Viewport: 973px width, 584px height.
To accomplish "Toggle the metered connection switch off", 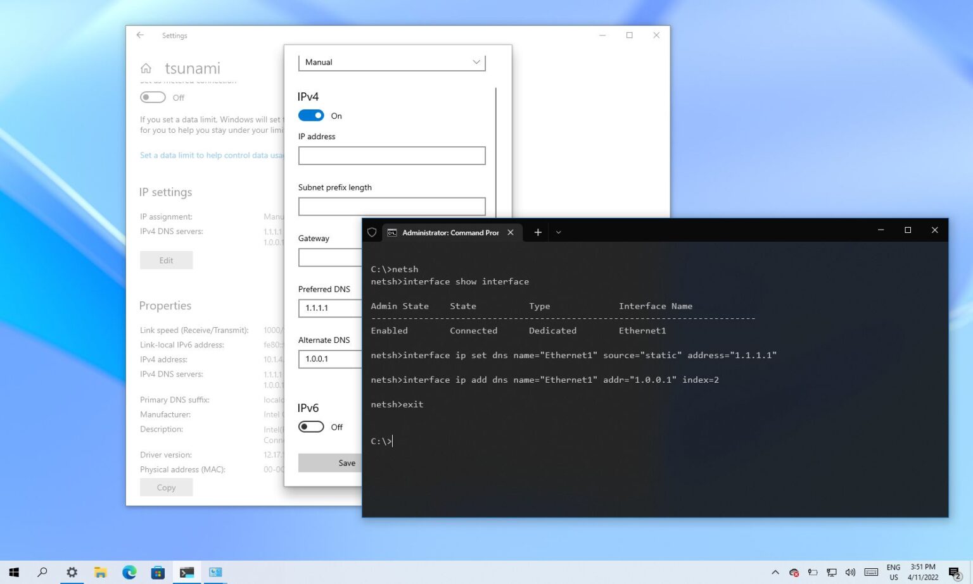I will click(152, 97).
